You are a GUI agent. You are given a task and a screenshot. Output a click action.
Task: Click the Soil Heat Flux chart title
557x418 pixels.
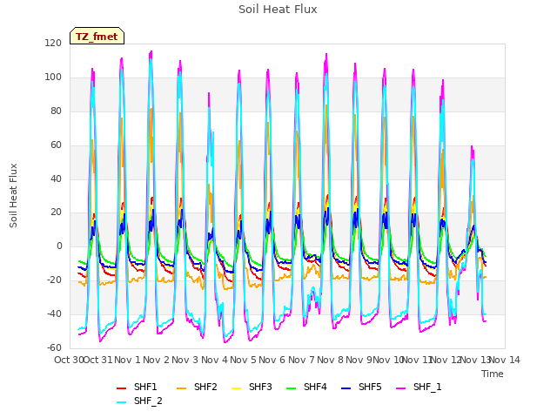tap(278, 10)
